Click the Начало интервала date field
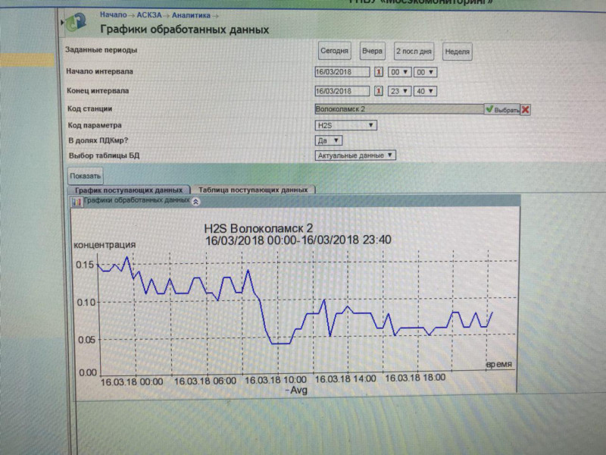Image resolution: width=606 pixels, height=455 pixels. tap(342, 72)
